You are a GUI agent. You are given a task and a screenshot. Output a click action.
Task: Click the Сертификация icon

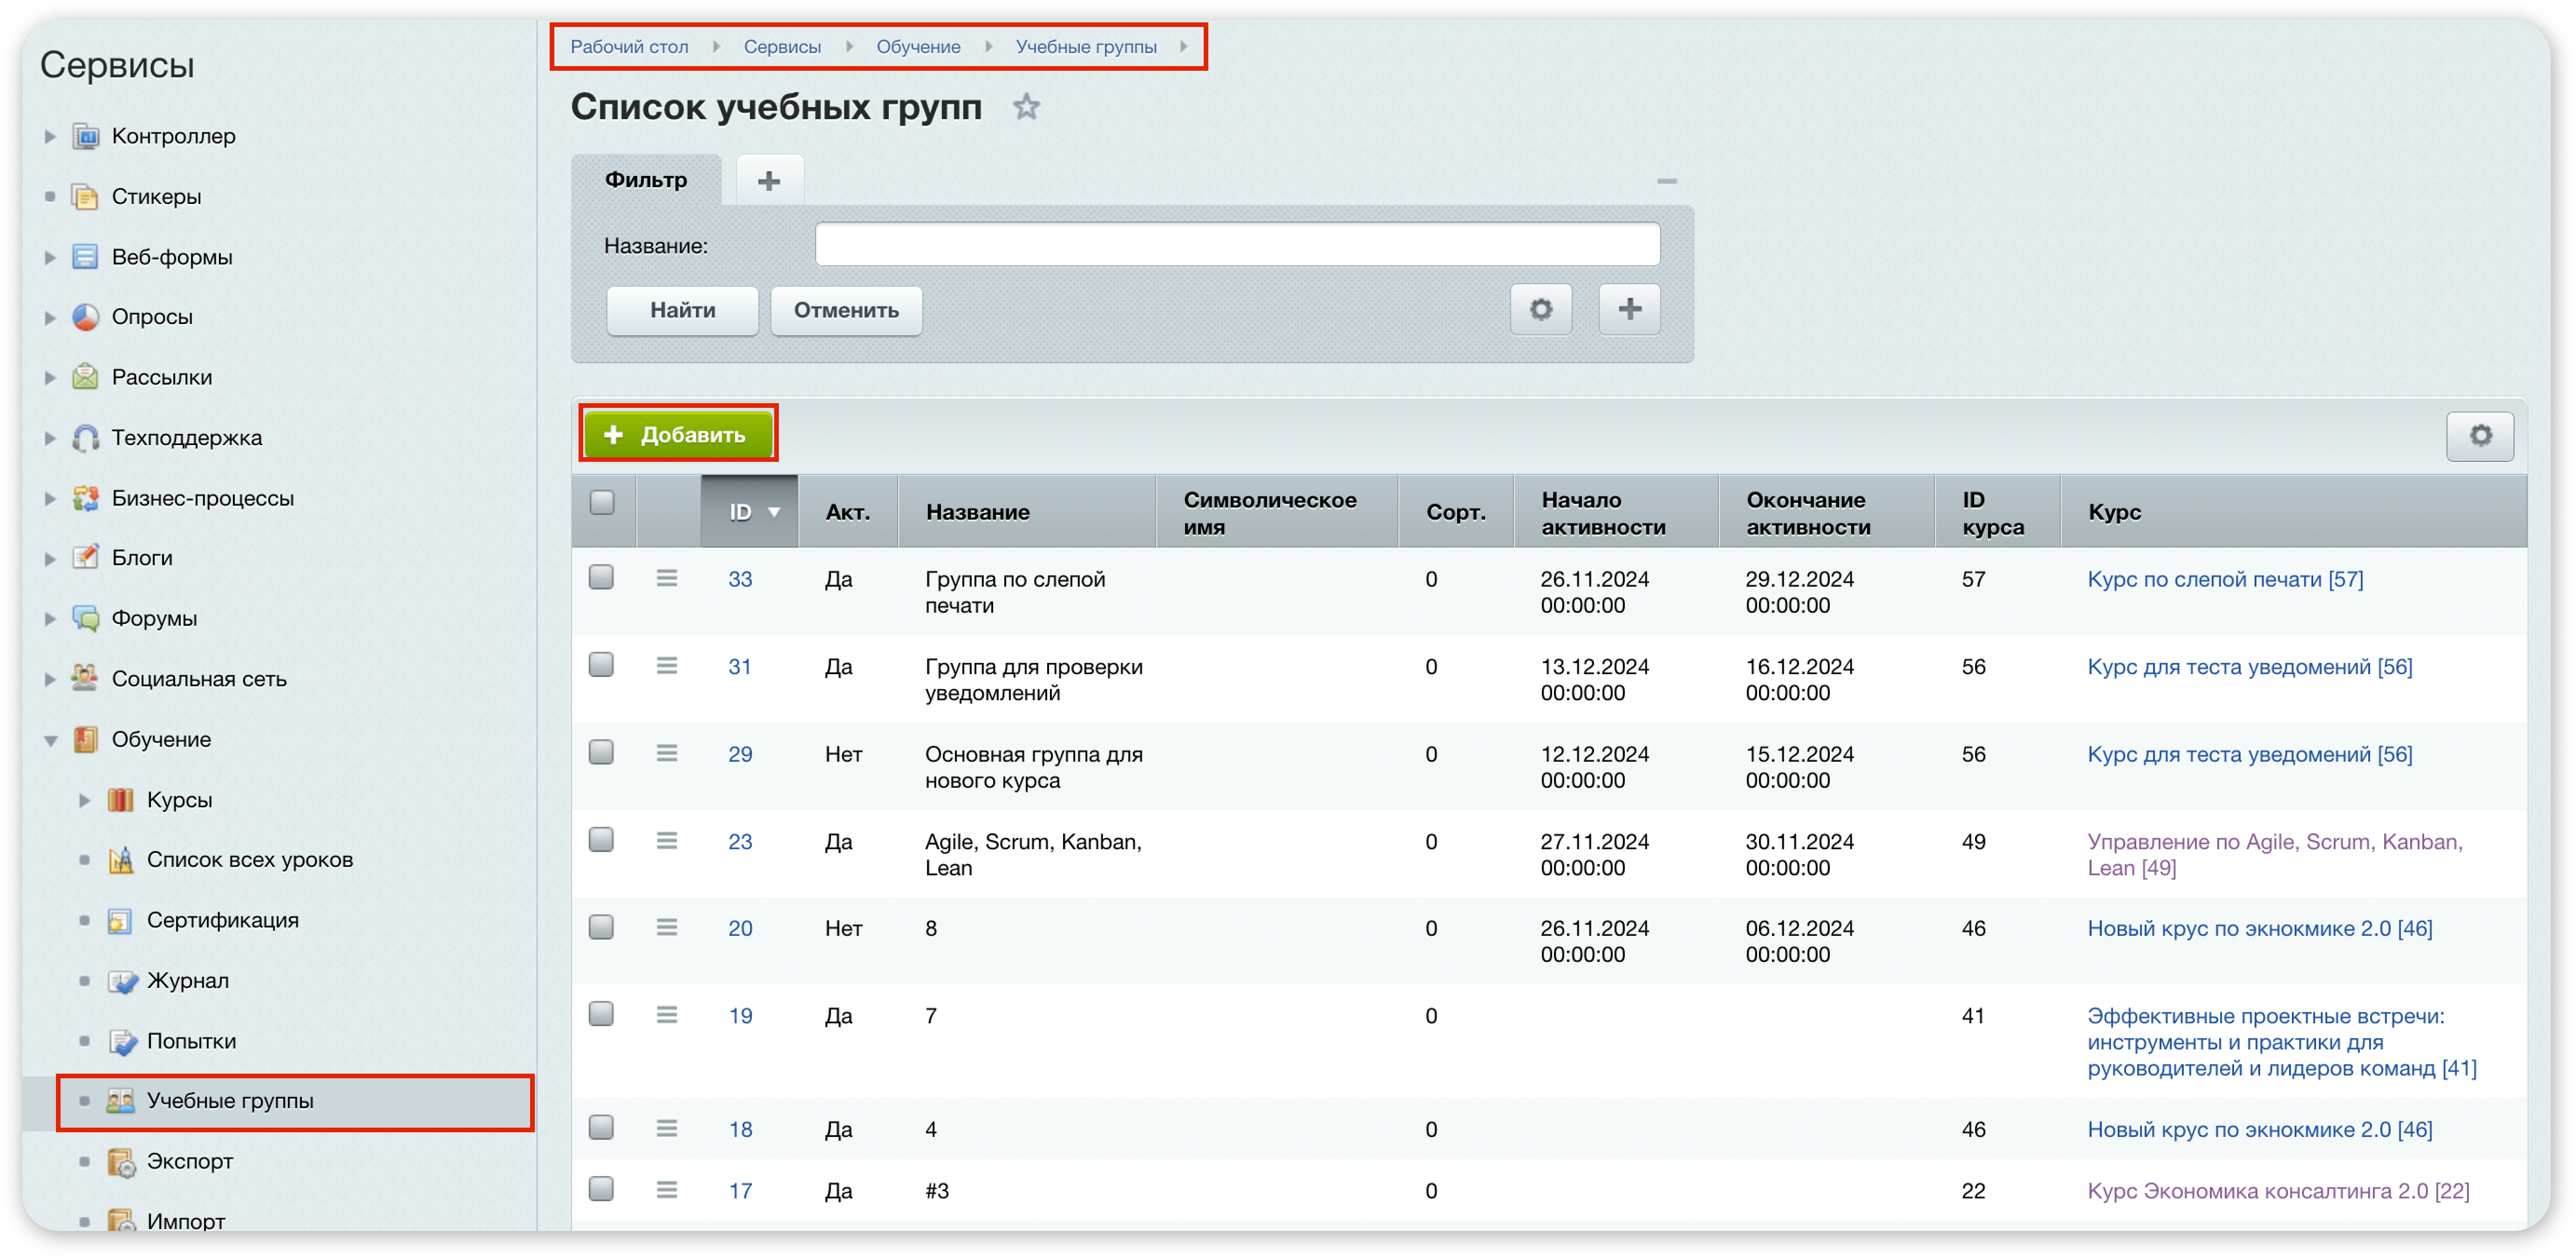point(121,920)
